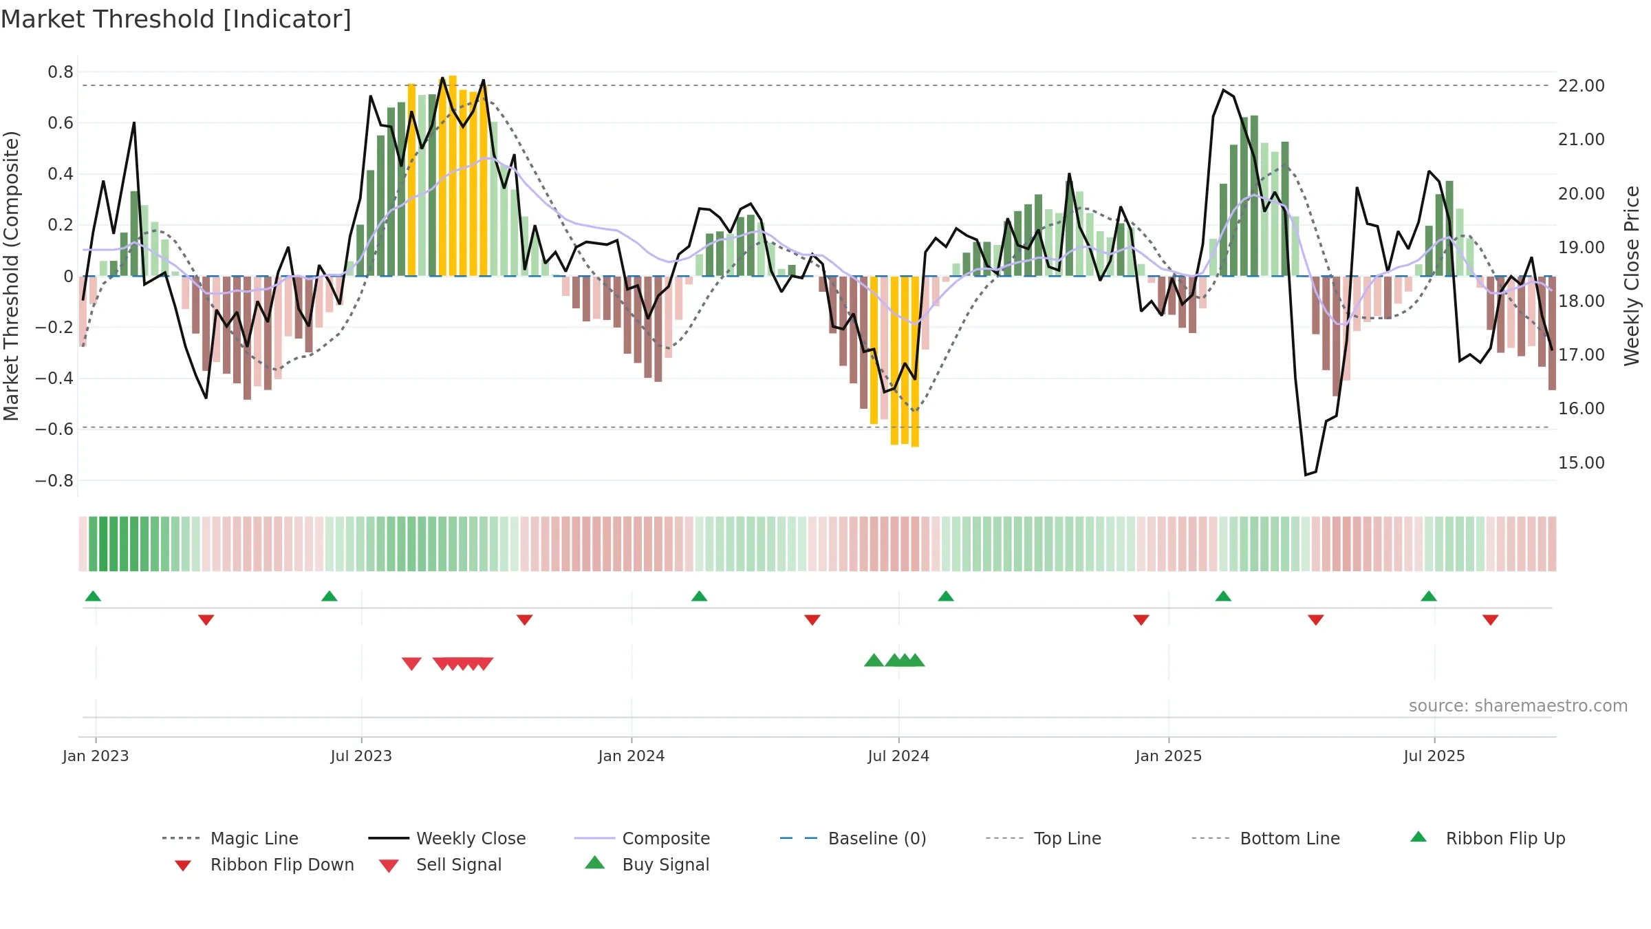
Task: Toggle Composite legend entry
Action: (x=643, y=838)
